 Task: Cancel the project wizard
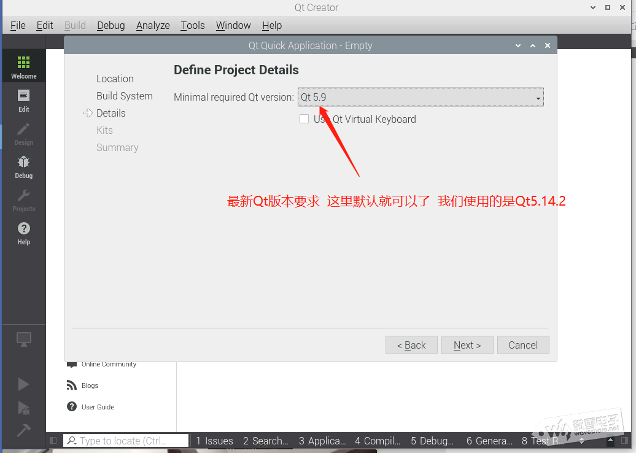coord(523,345)
